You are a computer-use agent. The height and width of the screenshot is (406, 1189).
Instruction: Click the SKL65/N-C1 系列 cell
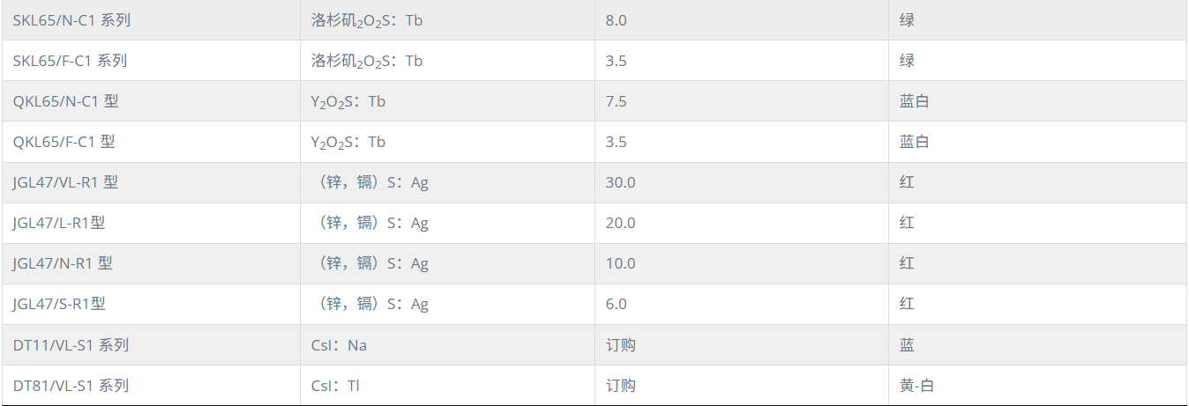click(x=151, y=20)
